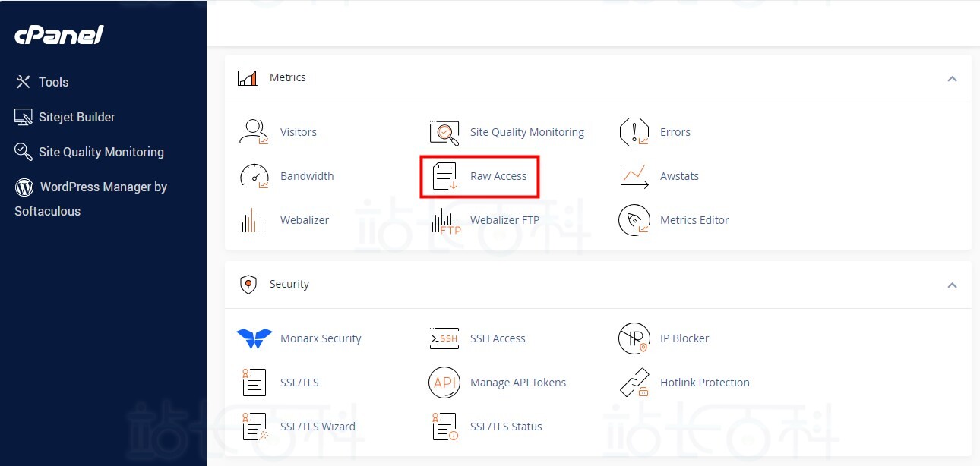Image resolution: width=980 pixels, height=466 pixels.
Task: Click the Metrics Editor link
Action: coord(694,220)
